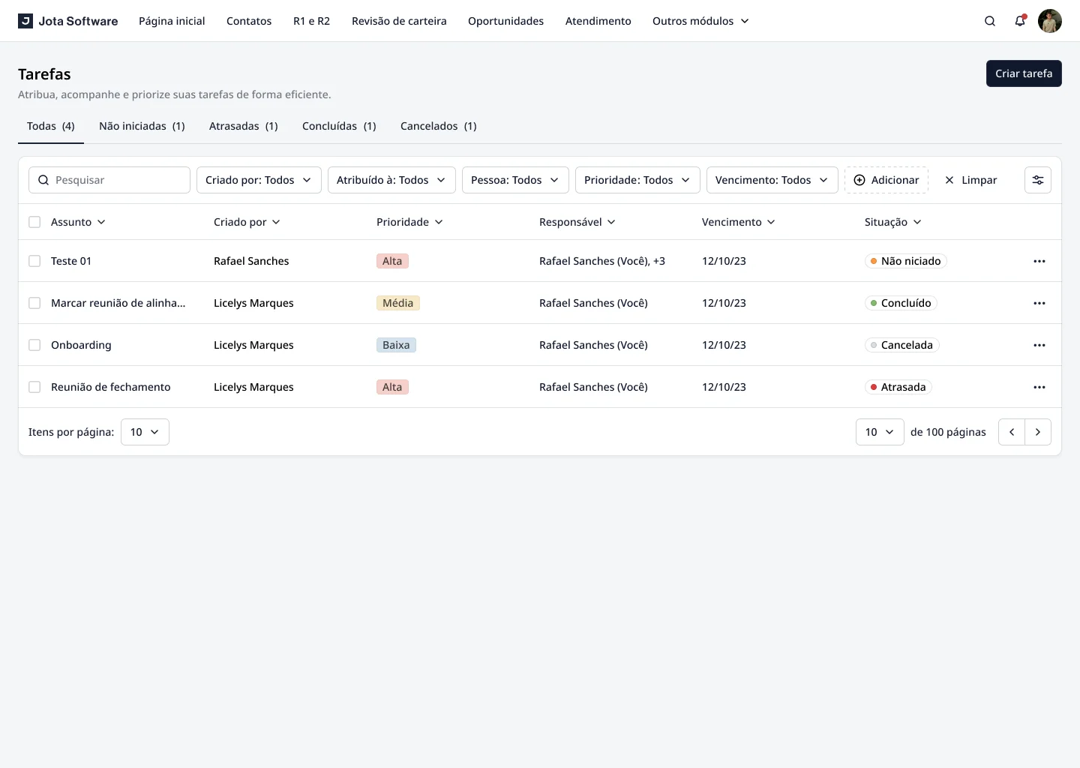Select the Onboarding task checkbox
Screen dimensions: 1080x768
(x=34, y=345)
